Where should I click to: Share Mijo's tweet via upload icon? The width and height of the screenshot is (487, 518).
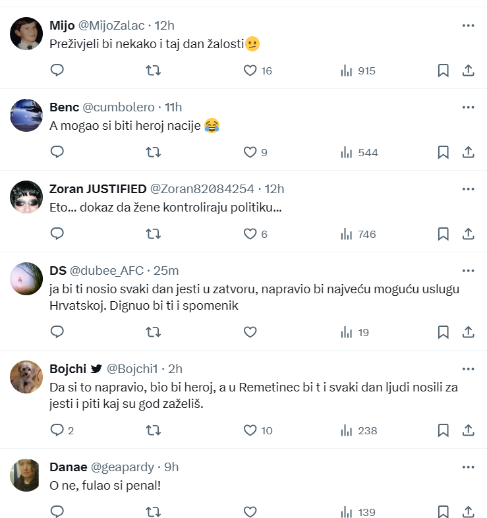(468, 71)
